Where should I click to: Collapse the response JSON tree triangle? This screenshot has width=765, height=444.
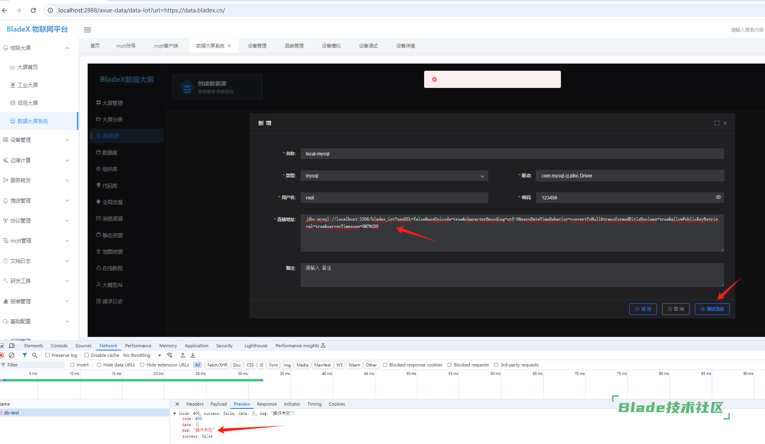point(174,414)
